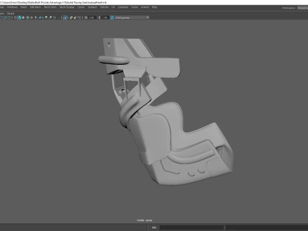Open the Workspace selector showing Modeling
308x231 pixels.
pyautogui.click(x=303, y=8)
